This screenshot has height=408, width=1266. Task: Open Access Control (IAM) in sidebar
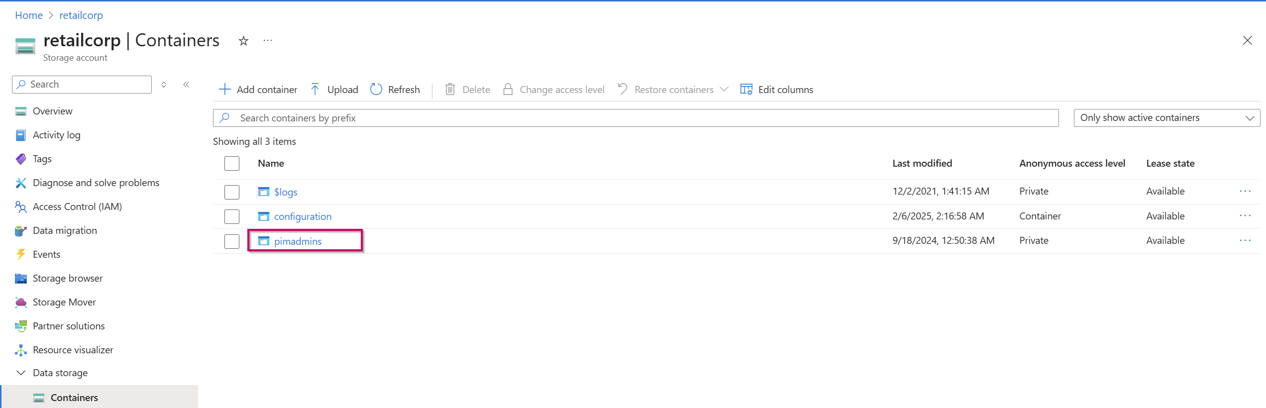coord(77,206)
